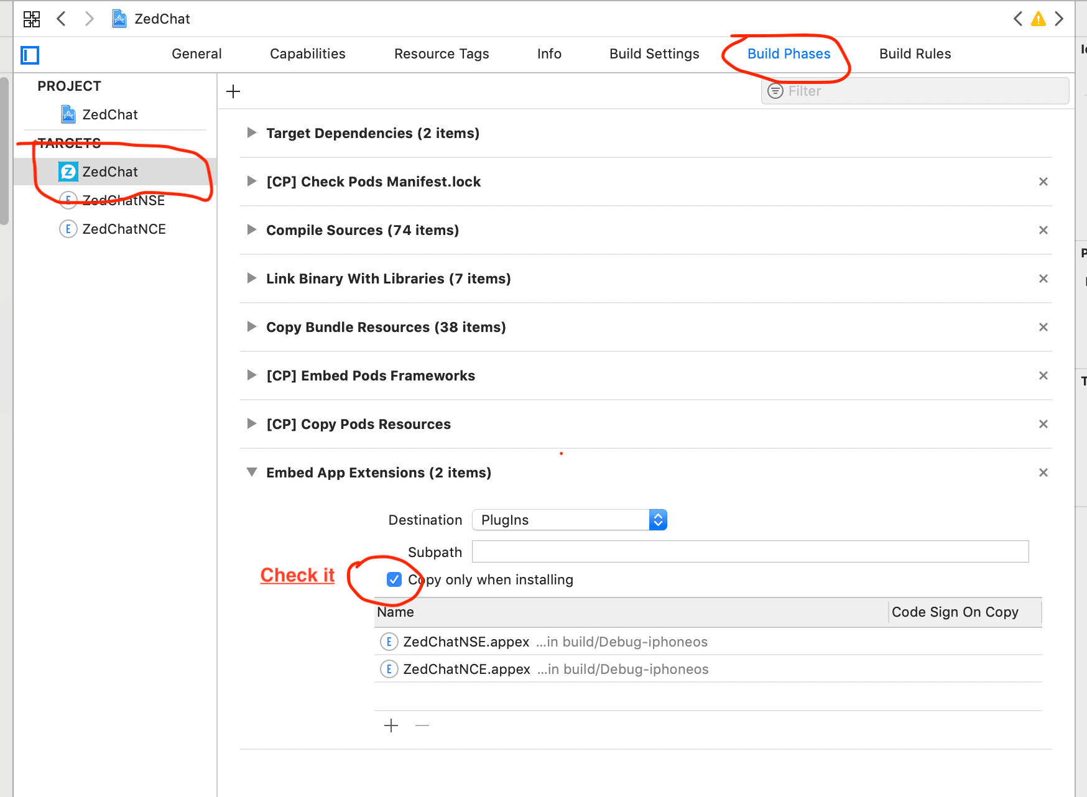The height and width of the screenshot is (797, 1087).
Task: Open the Destination PlugIns dropdown
Action: click(x=570, y=520)
